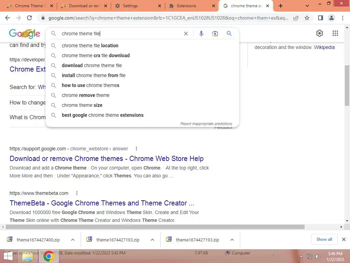The height and width of the screenshot is (263, 350).
Task: Open more options for themebeta.com result
Action: pos(77,193)
